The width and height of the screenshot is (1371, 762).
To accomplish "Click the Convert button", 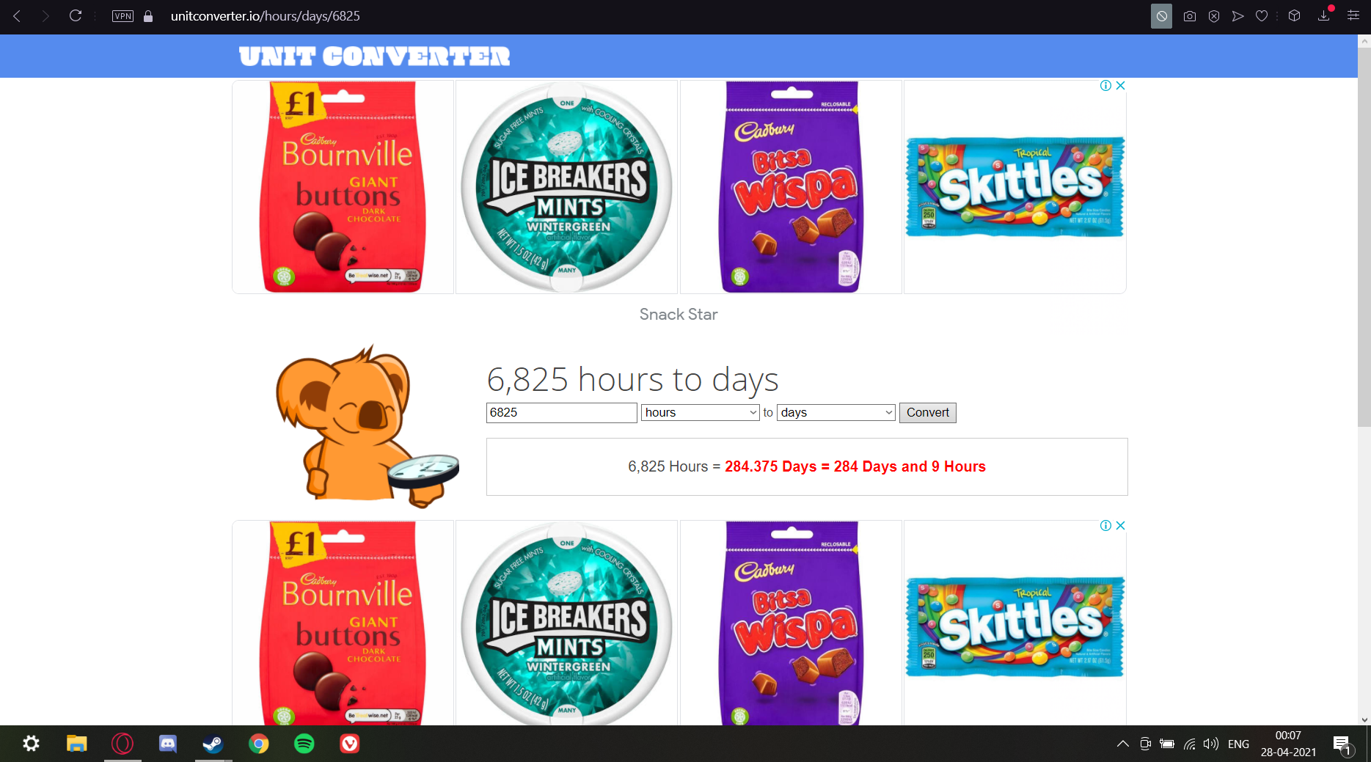I will click(928, 412).
